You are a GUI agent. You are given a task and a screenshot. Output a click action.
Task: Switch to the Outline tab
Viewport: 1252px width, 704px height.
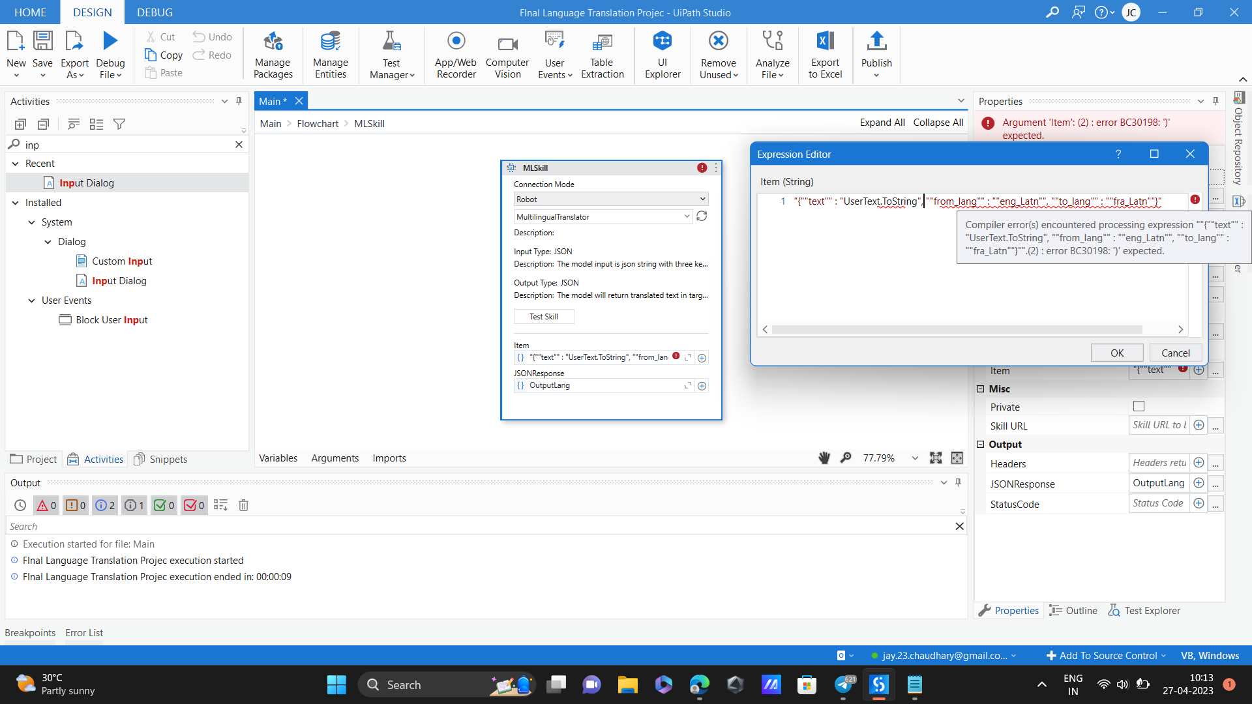(1073, 611)
